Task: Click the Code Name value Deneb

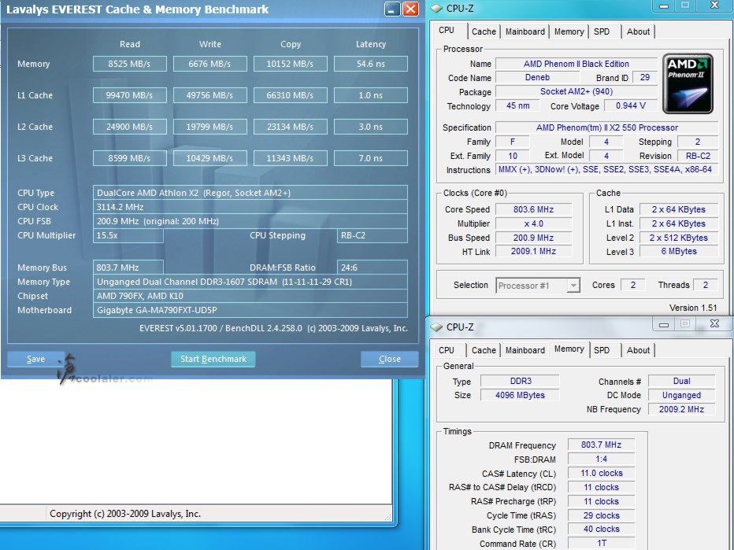Action: [x=537, y=78]
